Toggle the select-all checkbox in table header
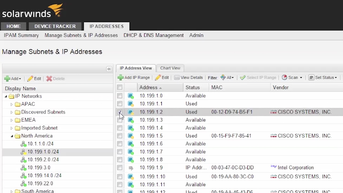Viewport: 343px width, 193px height. click(x=120, y=87)
